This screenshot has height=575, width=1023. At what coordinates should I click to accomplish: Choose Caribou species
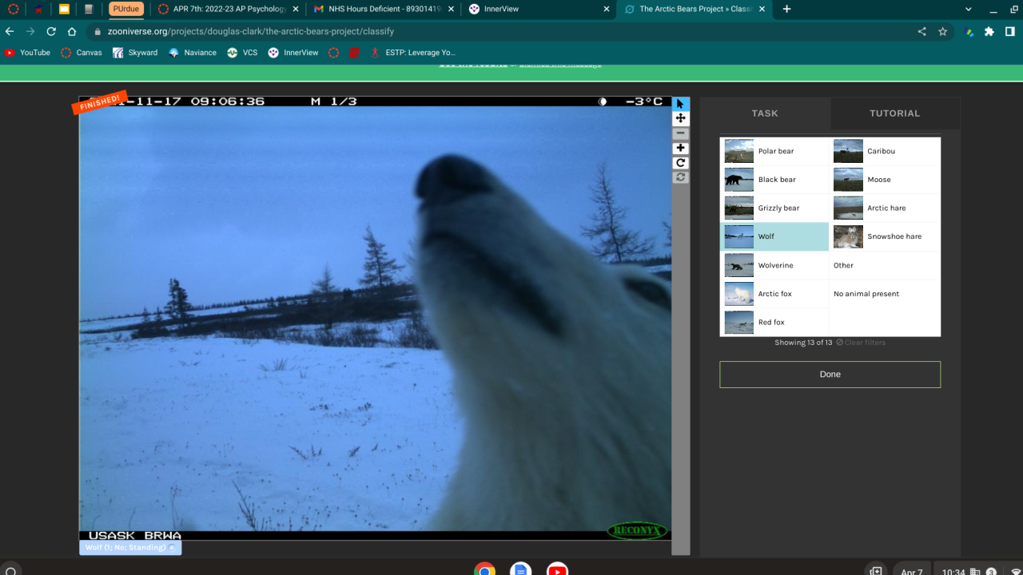(x=884, y=151)
